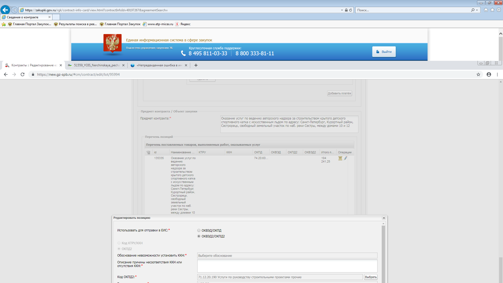503x283 pixels.
Task: Click pencil edit icon for row 135335
Action: tap(346, 158)
